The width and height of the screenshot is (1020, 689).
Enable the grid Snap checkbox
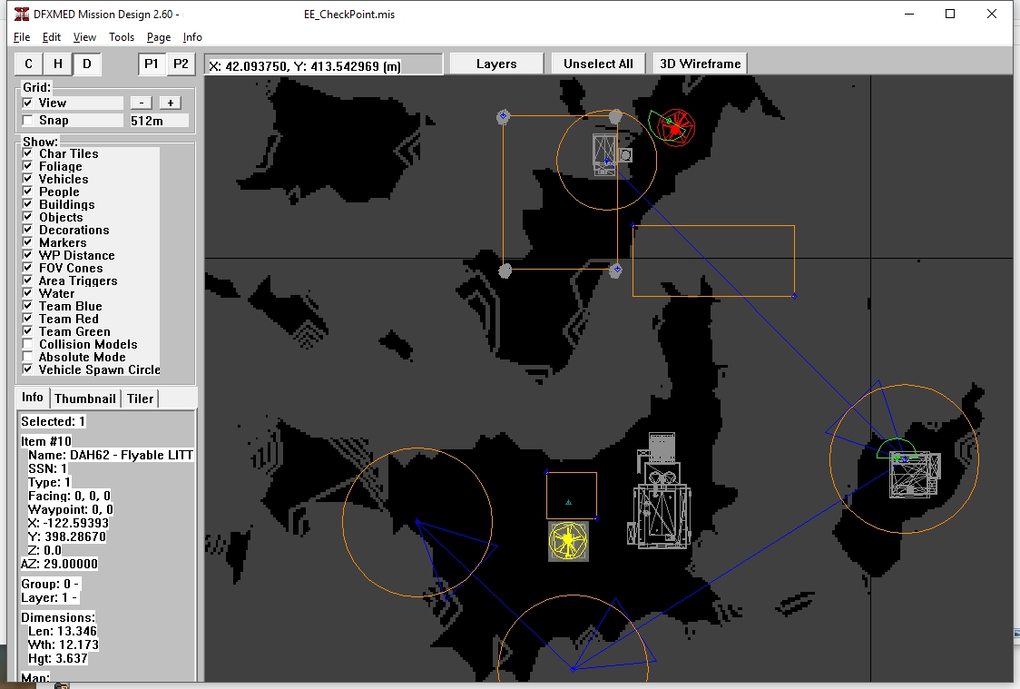27,121
